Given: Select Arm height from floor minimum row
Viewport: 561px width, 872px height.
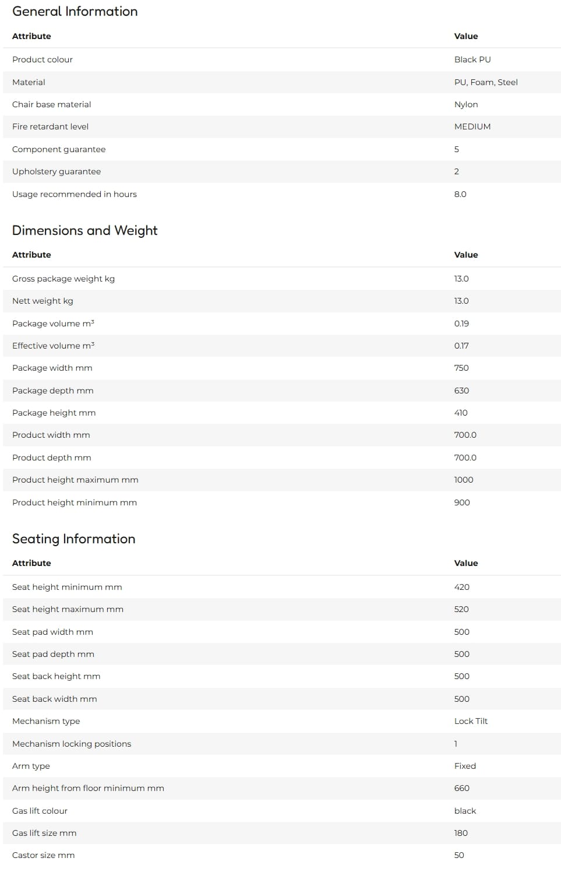Looking at the screenshot, I should pos(282,788).
